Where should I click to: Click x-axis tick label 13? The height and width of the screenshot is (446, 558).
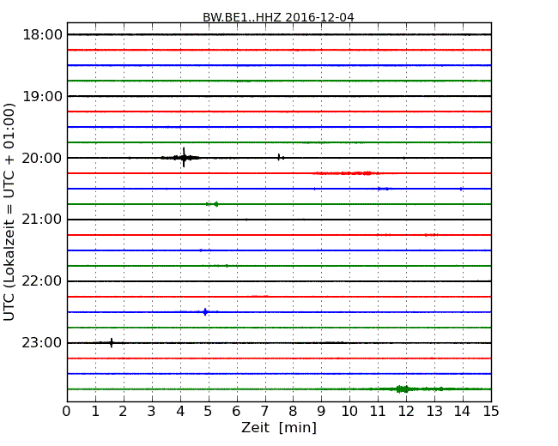(x=434, y=412)
